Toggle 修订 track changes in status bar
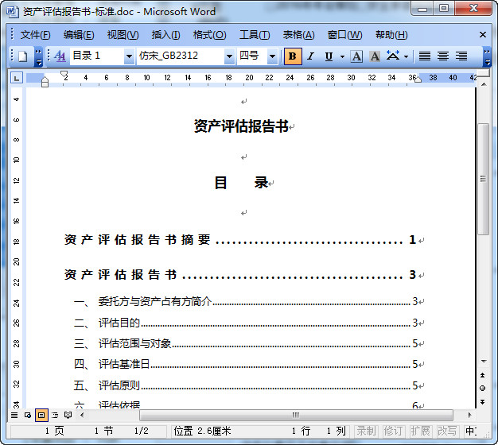Viewport: 498px width, 445px height. (x=394, y=431)
